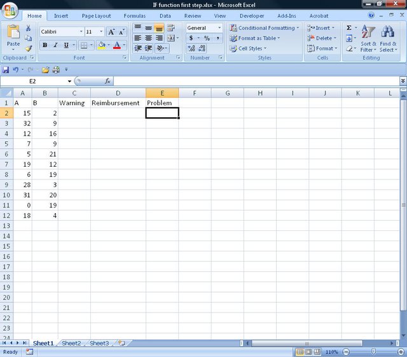Decrease decimal places
This screenshot has width=407, height=357.
[202, 48]
